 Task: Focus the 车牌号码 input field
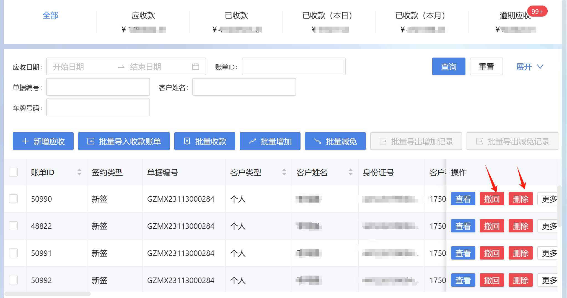click(98, 108)
